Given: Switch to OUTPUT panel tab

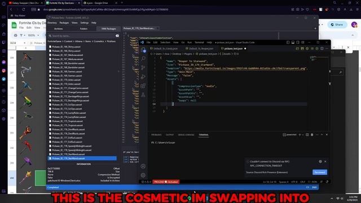Looking at the screenshot, I should pos(170,135).
